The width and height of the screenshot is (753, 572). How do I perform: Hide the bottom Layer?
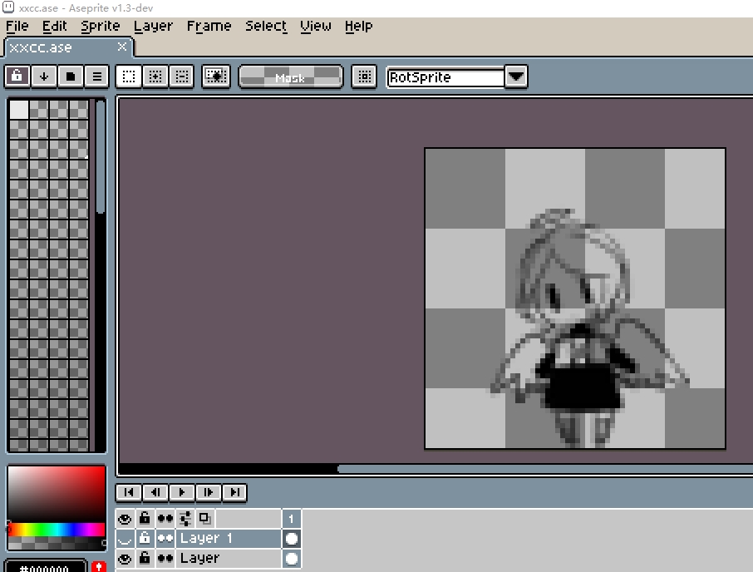[125, 559]
